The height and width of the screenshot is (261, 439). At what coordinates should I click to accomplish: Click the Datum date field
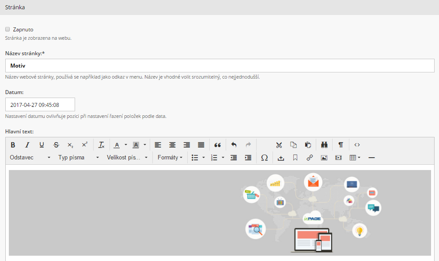pyautogui.click(x=40, y=105)
